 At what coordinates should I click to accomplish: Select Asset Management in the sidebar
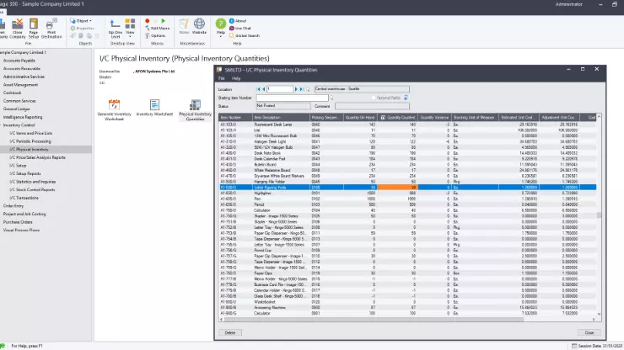point(21,85)
